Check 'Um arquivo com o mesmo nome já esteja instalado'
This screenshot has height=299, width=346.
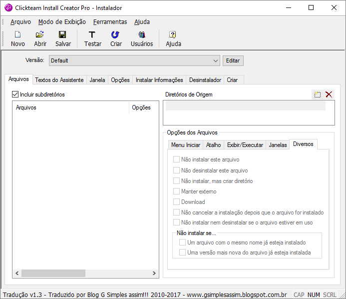tap(182, 242)
